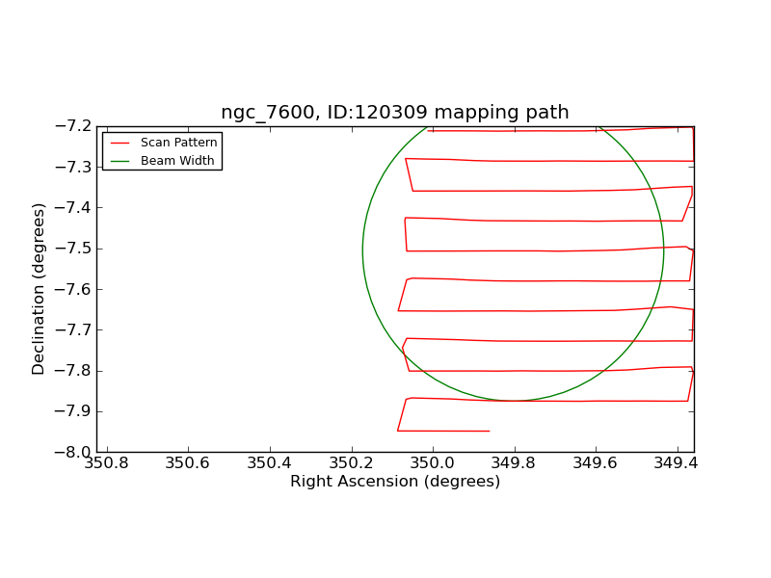
Task: Click the y-axis tick label −7.5
Action: (73, 249)
